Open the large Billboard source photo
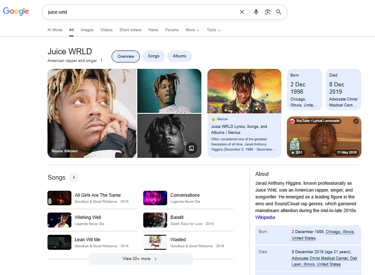Viewport: 375px width, 275px height. coord(92,113)
